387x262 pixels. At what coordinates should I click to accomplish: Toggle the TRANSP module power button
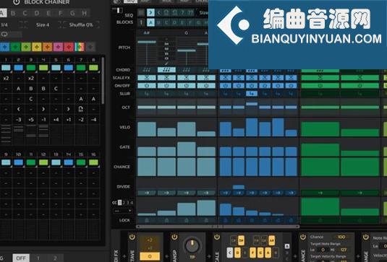coord(174,237)
